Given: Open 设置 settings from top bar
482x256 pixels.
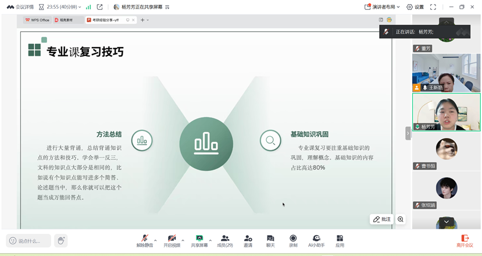Looking at the screenshot, I should [415, 7].
